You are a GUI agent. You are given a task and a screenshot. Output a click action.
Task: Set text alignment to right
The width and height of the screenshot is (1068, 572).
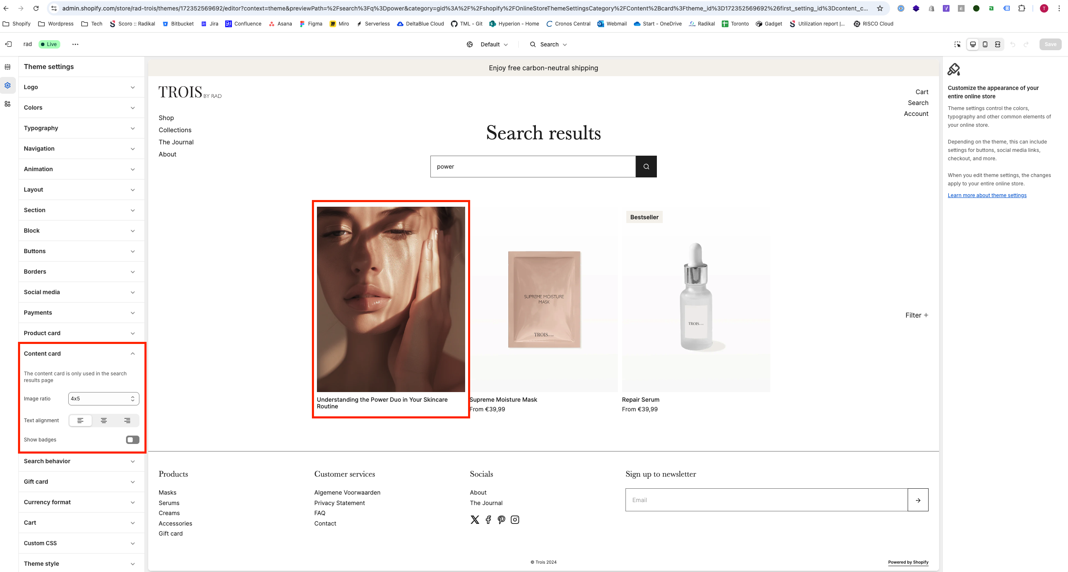(x=127, y=421)
